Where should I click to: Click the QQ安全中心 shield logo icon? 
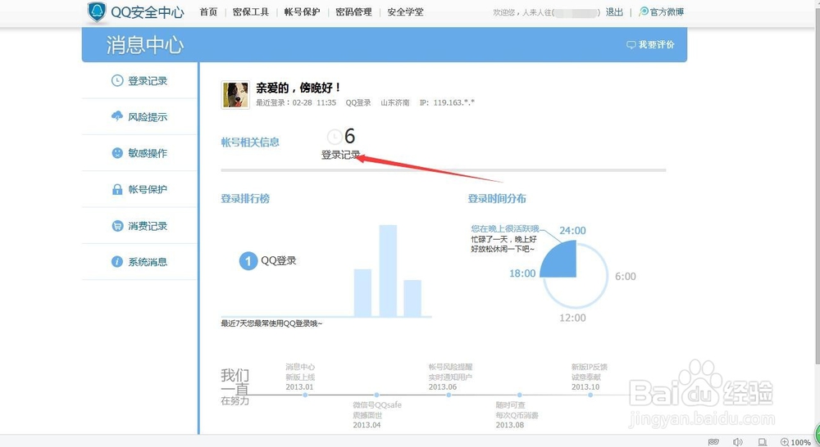point(96,11)
